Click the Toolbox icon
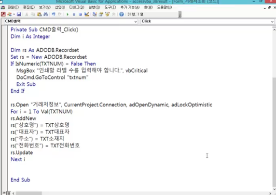This screenshot has width=276, height=195. click(113, 14)
